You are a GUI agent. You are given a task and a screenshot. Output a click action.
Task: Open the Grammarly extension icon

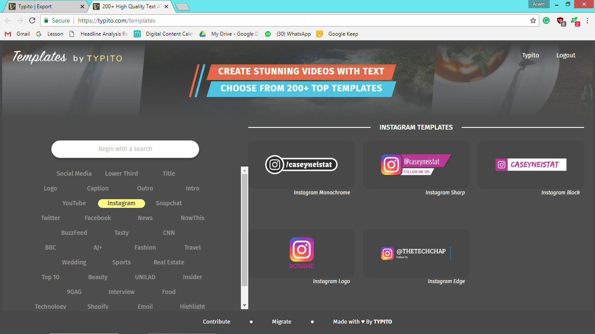546,20
